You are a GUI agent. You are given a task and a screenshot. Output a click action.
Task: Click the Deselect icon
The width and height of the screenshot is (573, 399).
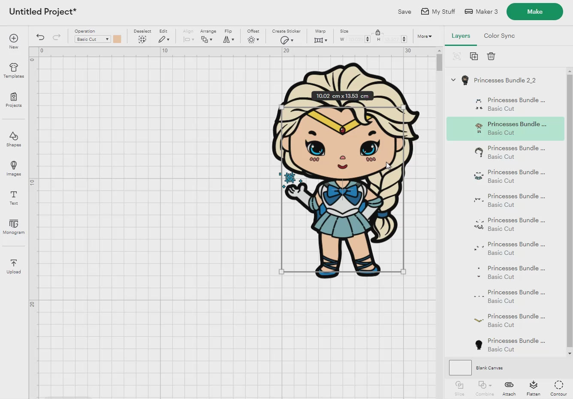[x=142, y=39]
